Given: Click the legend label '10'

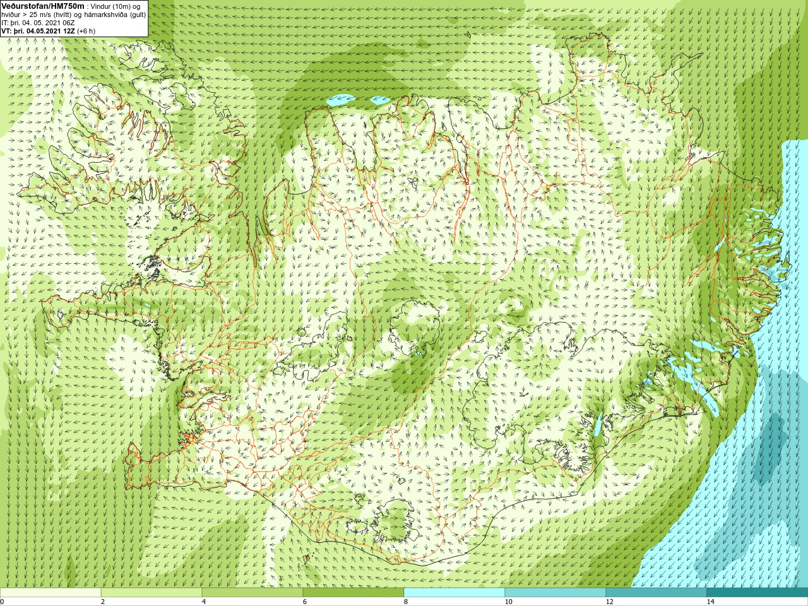Looking at the screenshot, I should click(508, 602).
